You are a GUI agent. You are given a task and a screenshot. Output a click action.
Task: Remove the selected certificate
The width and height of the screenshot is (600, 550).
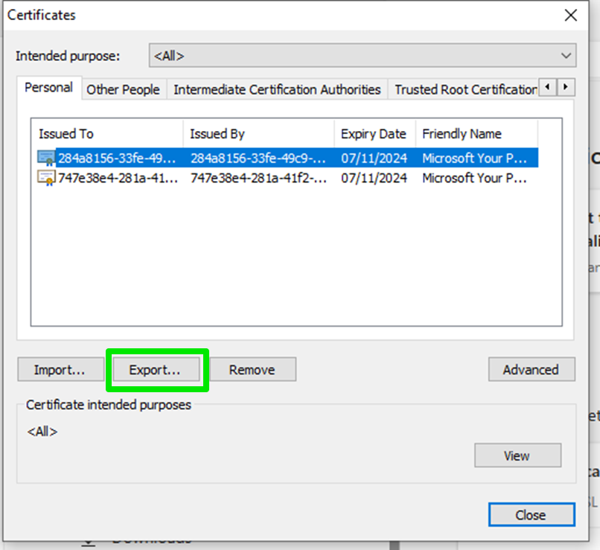tap(253, 369)
